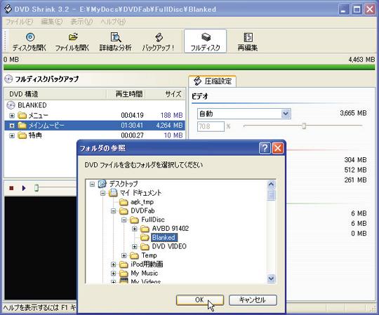Stop preview playback with red square
Image resolution: width=379 pixels, height=315 pixels.
point(11,188)
